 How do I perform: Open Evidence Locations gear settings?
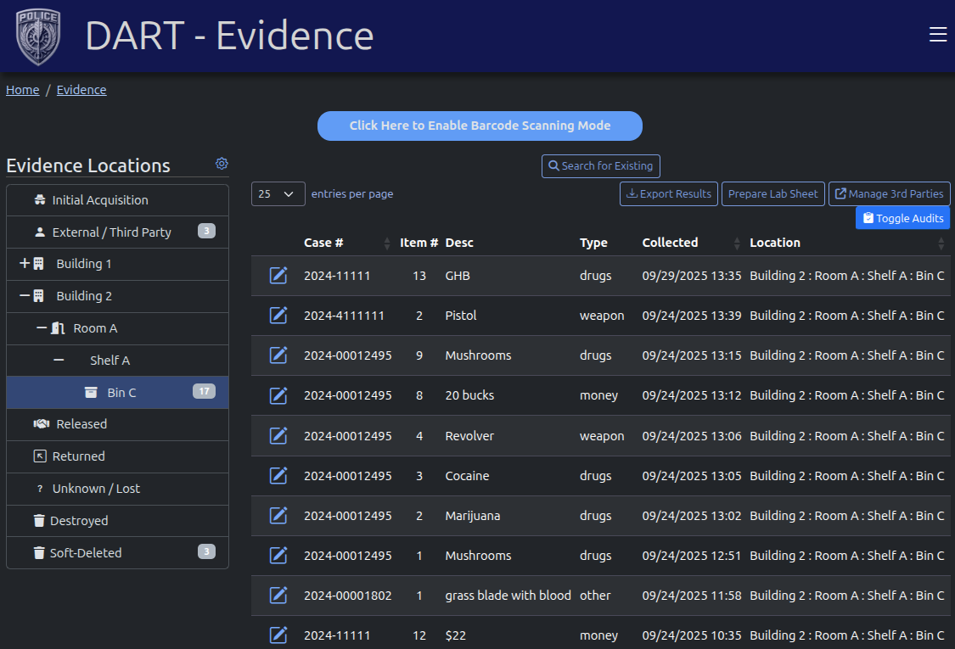(222, 164)
